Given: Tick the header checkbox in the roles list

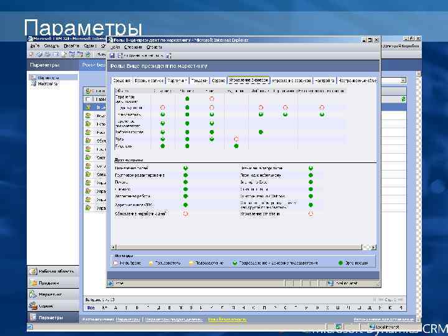Looking at the screenshot, I should click(x=88, y=99).
